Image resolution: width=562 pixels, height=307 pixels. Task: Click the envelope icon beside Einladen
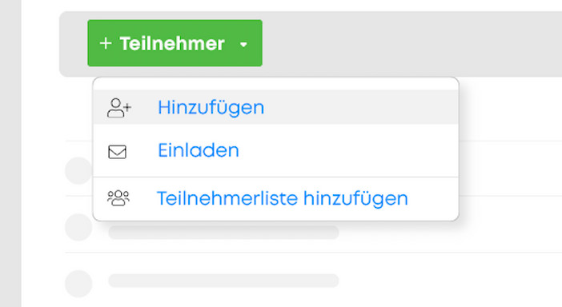click(x=117, y=152)
